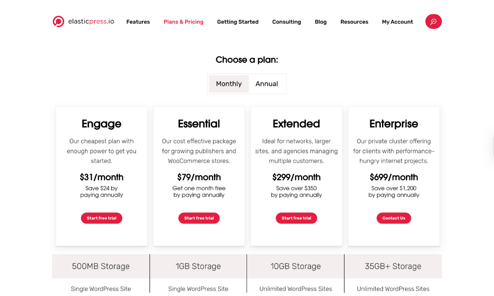Select the Enterprise plan card title
This screenshot has width=494, height=296.
pyautogui.click(x=394, y=124)
